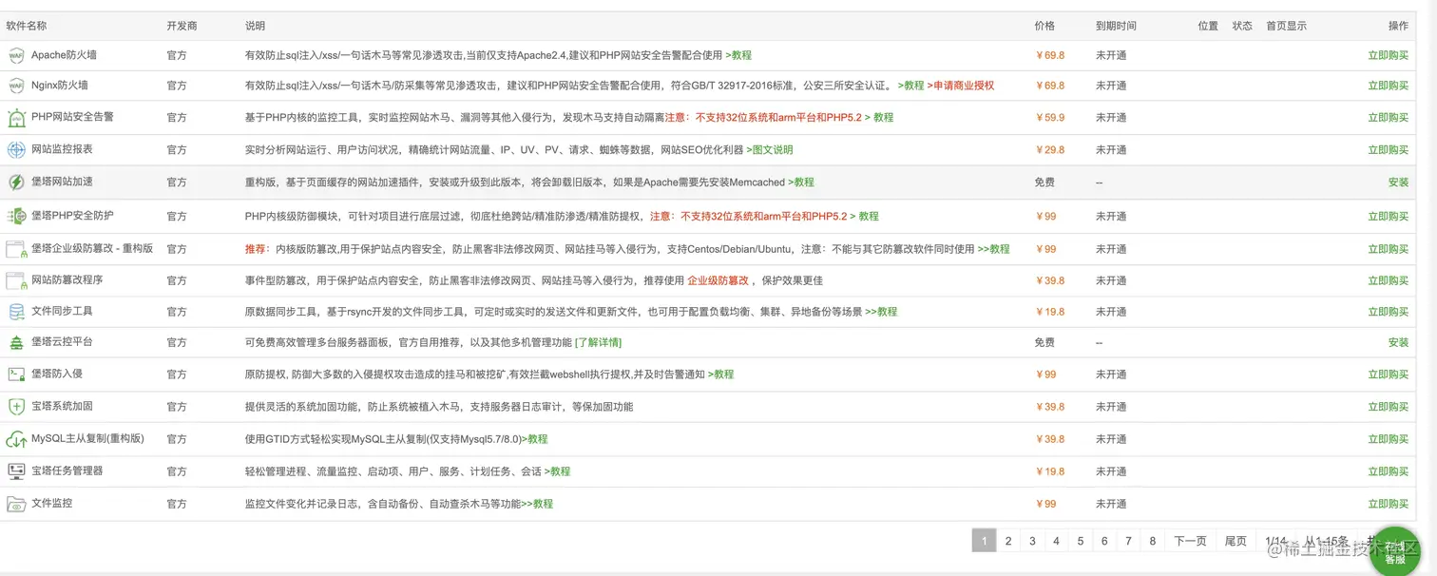This screenshot has width=1437, height=576.
Task: Buy the Nginx防火墙 plugin
Action: pyautogui.click(x=1388, y=86)
